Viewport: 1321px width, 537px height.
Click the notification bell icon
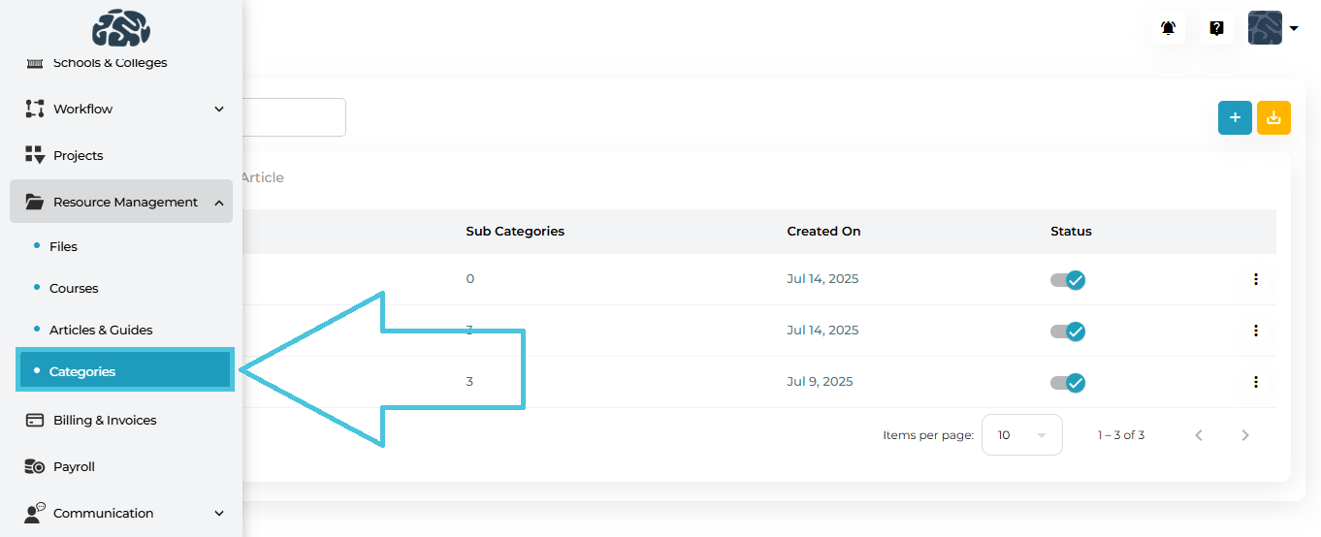(x=1168, y=28)
